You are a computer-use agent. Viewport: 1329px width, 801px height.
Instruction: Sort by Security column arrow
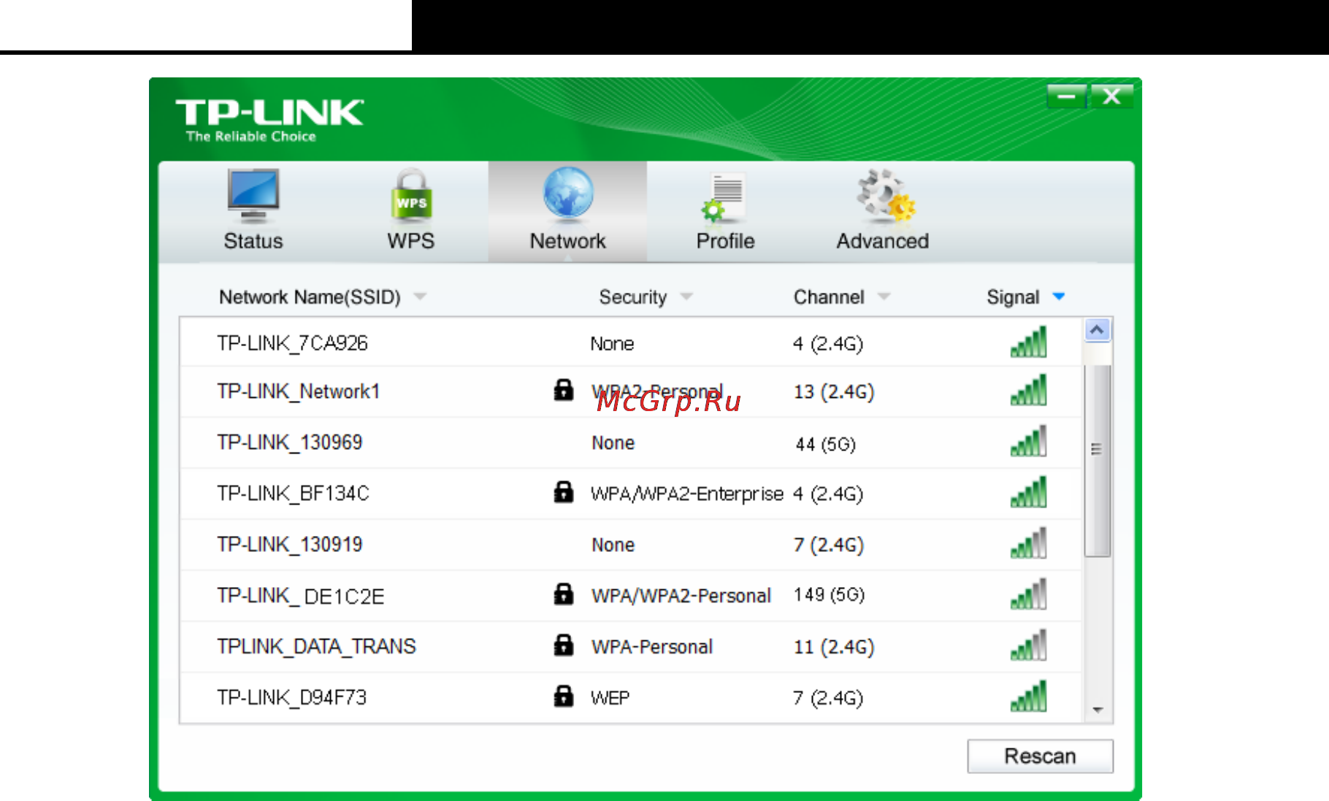pyautogui.click(x=686, y=296)
